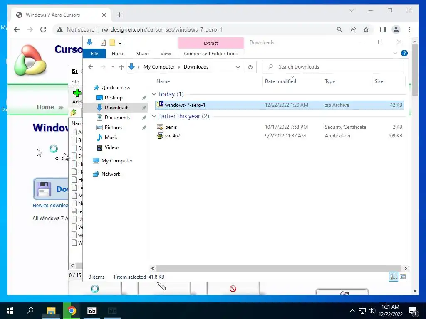
Task: Open Pictures in the navigation pane
Action: [x=113, y=128]
